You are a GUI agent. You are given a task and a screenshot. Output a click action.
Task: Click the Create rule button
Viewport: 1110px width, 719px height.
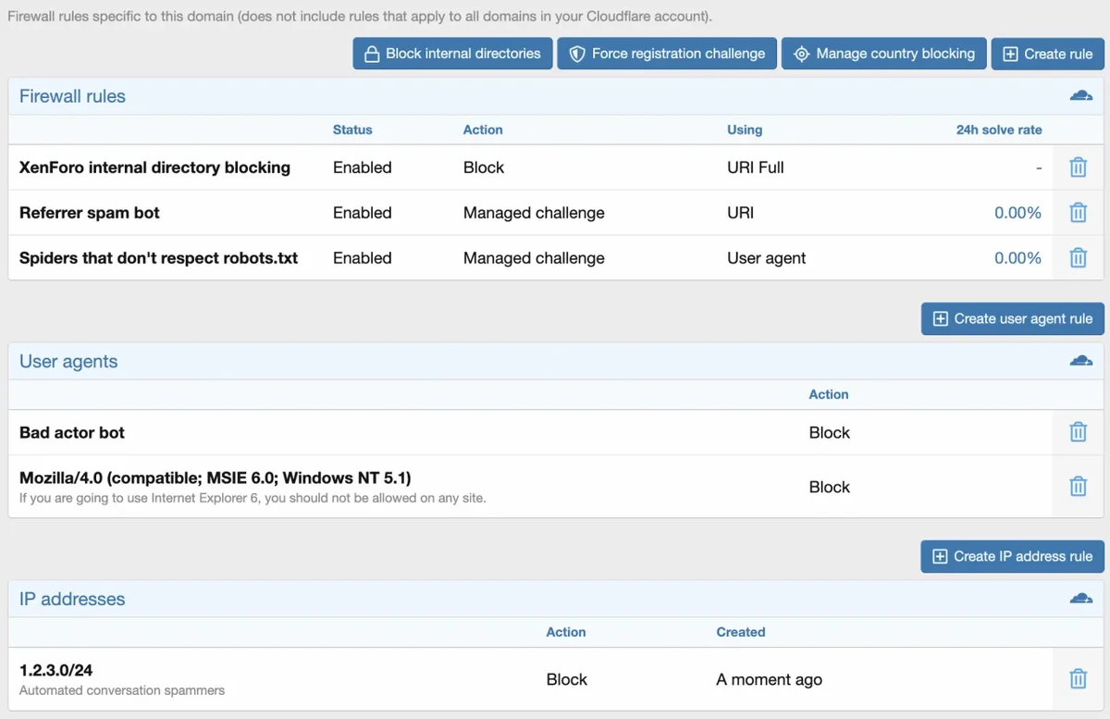(x=1047, y=53)
